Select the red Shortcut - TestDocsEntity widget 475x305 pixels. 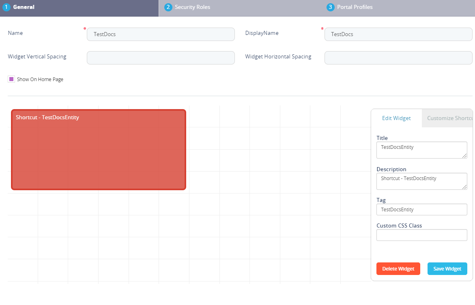click(x=99, y=150)
